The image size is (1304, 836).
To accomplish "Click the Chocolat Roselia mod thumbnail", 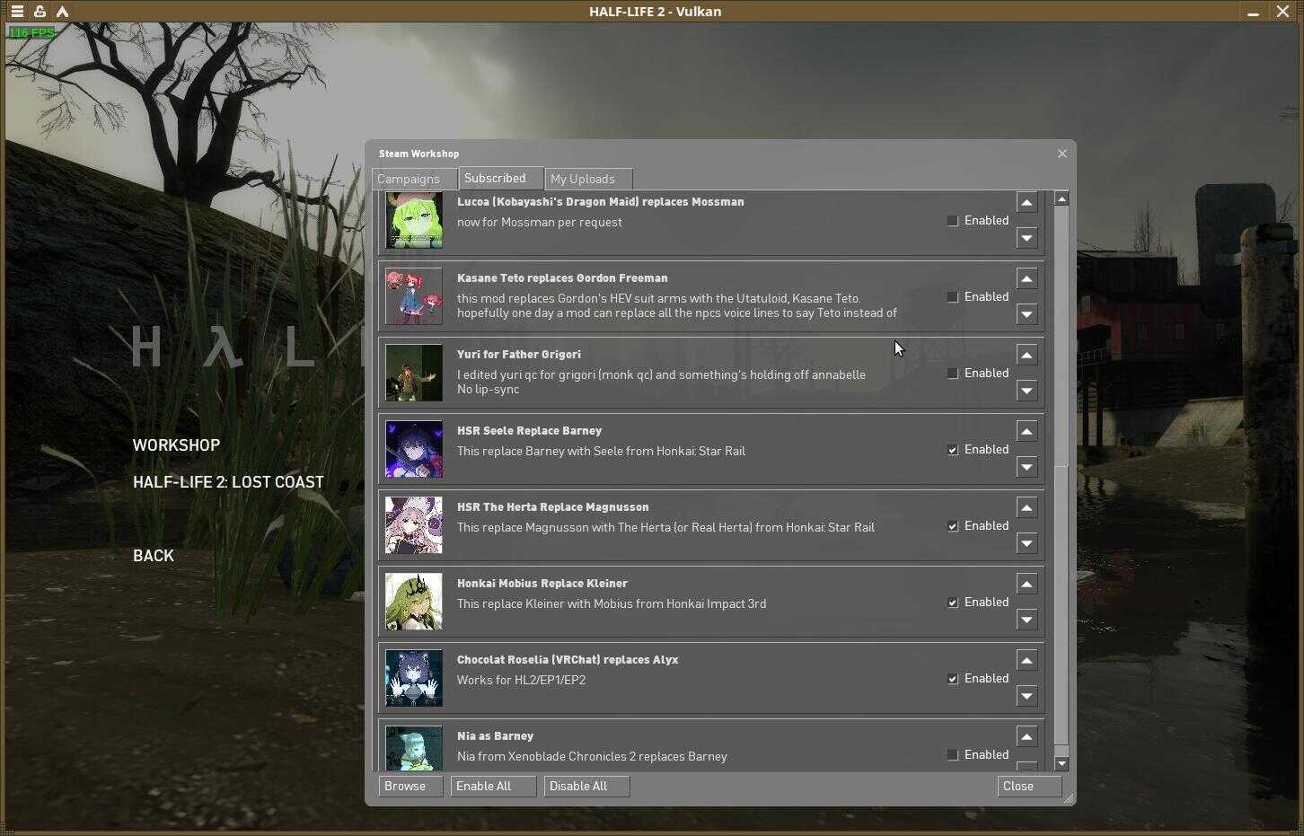I will (414, 678).
